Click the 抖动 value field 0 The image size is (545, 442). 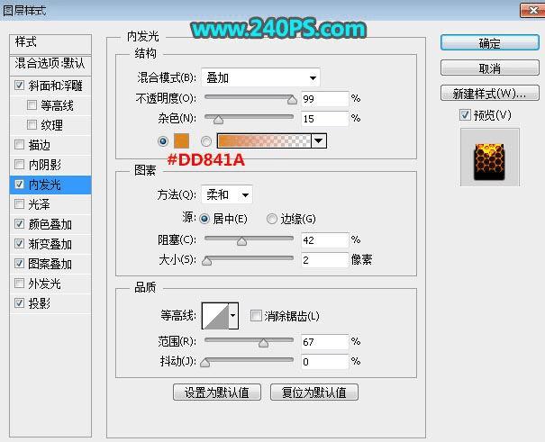tap(325, 362)
